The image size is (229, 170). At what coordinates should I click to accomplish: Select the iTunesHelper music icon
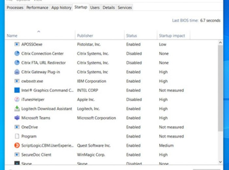coord(17,99)
